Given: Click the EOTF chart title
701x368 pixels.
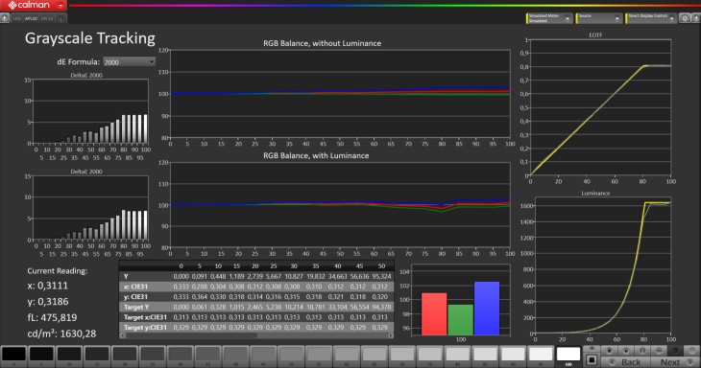Looking at the screenshot, I should (x=595, y=34).
